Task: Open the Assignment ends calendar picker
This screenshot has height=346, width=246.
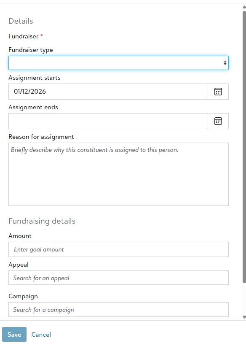Action: [218, 121]
